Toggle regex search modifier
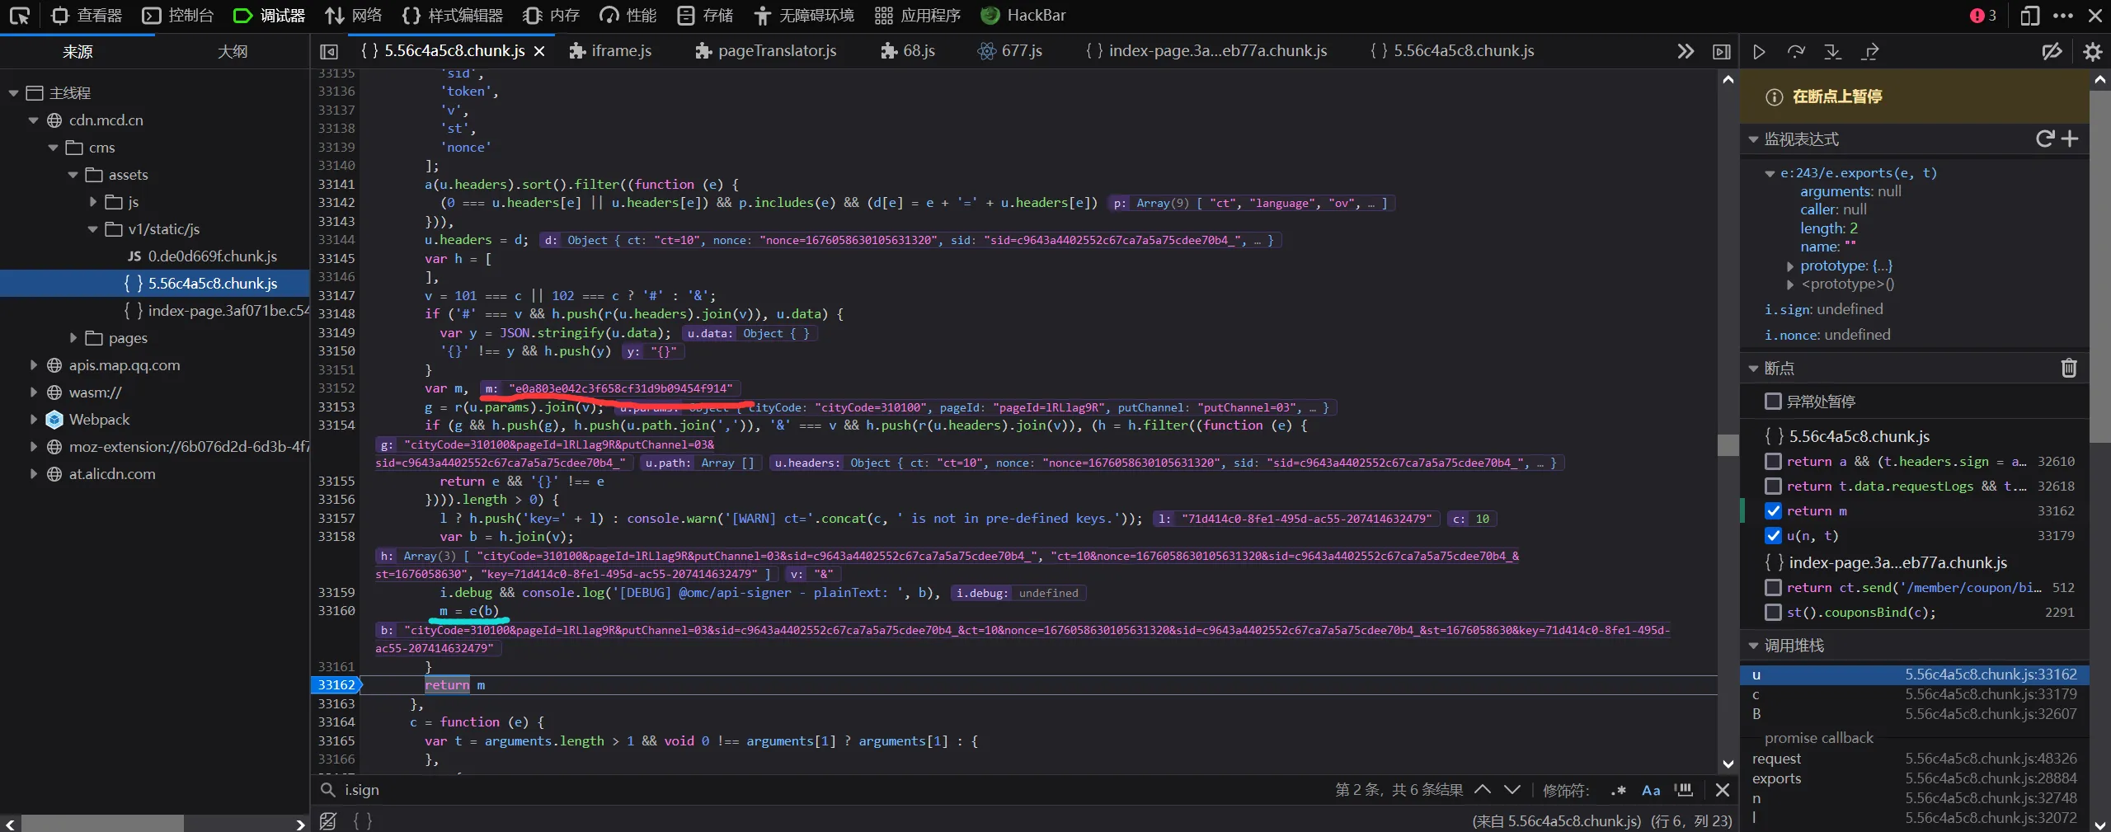Screen dimensions: 2111x832 pyautogui.click(x=1619, y=790)
